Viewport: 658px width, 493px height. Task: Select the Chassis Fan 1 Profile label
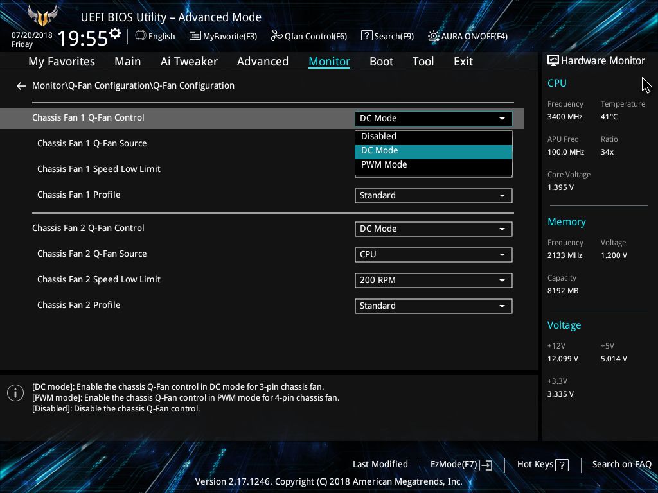pyautogui.click(x=78, y=195)
